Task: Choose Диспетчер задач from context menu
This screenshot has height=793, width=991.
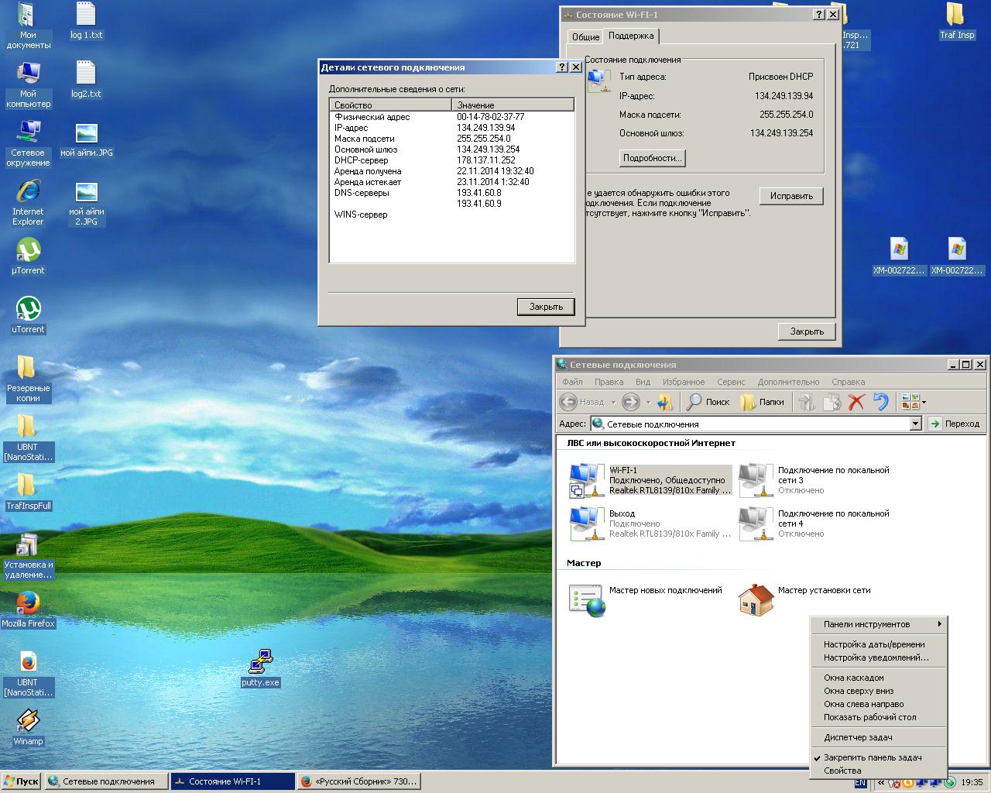Action: (x=858, y=737)
